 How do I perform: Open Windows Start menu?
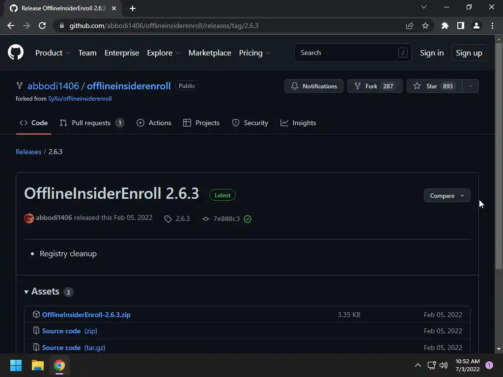click(16, 365)
